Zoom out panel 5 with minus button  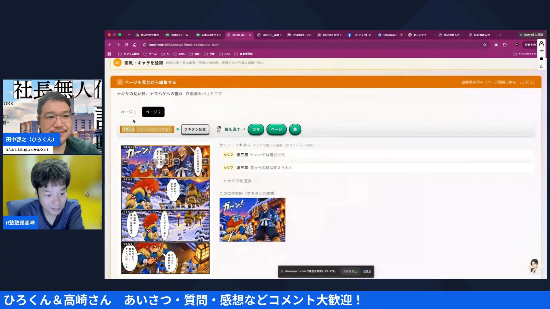(x=176, y=162)
